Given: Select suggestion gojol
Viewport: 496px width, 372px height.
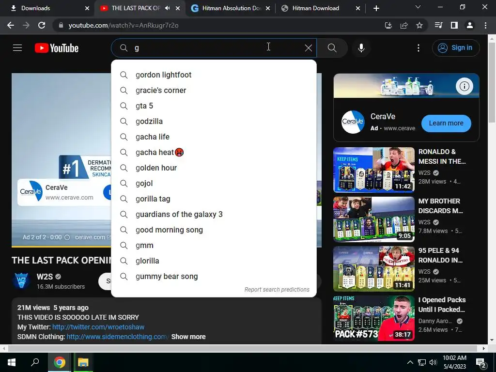Looking at the screenshot, I should (214, 183).
